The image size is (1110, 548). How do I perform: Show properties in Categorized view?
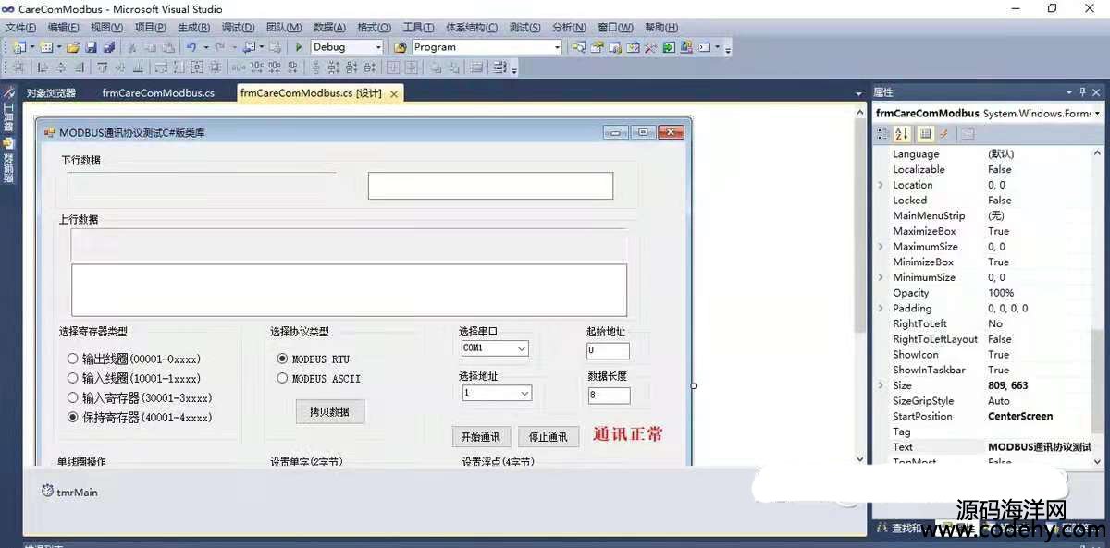[883, 134]
